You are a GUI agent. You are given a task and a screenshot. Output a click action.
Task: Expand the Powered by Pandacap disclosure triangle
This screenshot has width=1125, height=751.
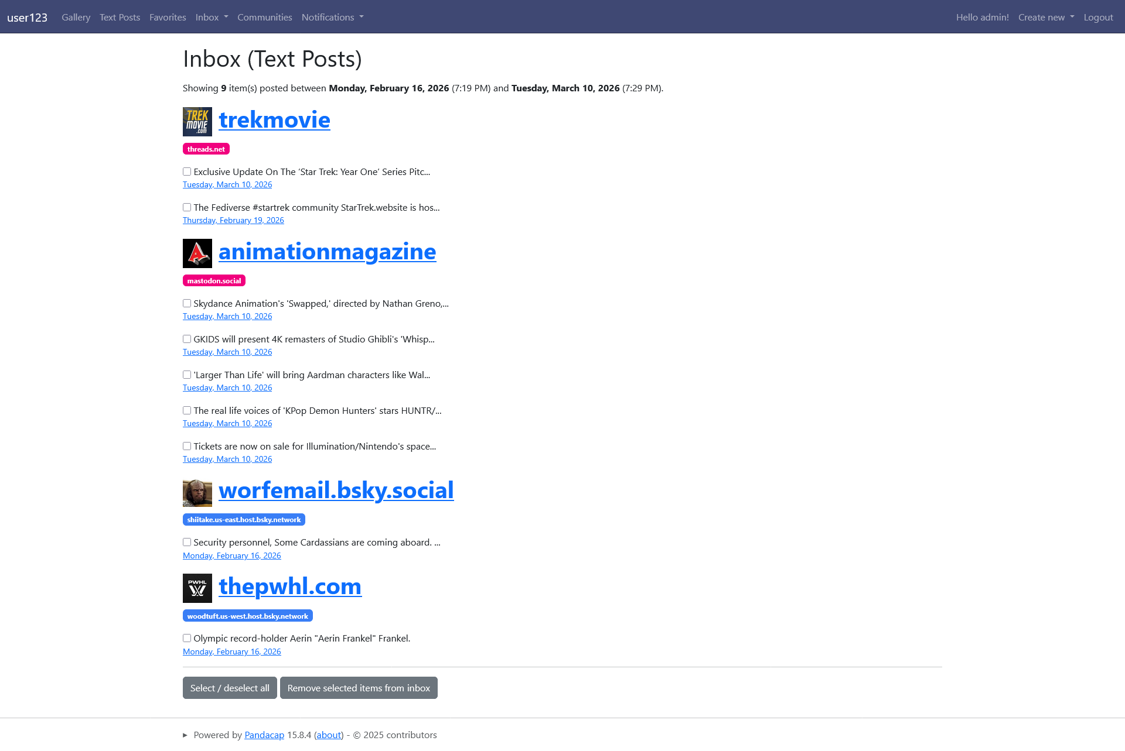click(185, 735)
